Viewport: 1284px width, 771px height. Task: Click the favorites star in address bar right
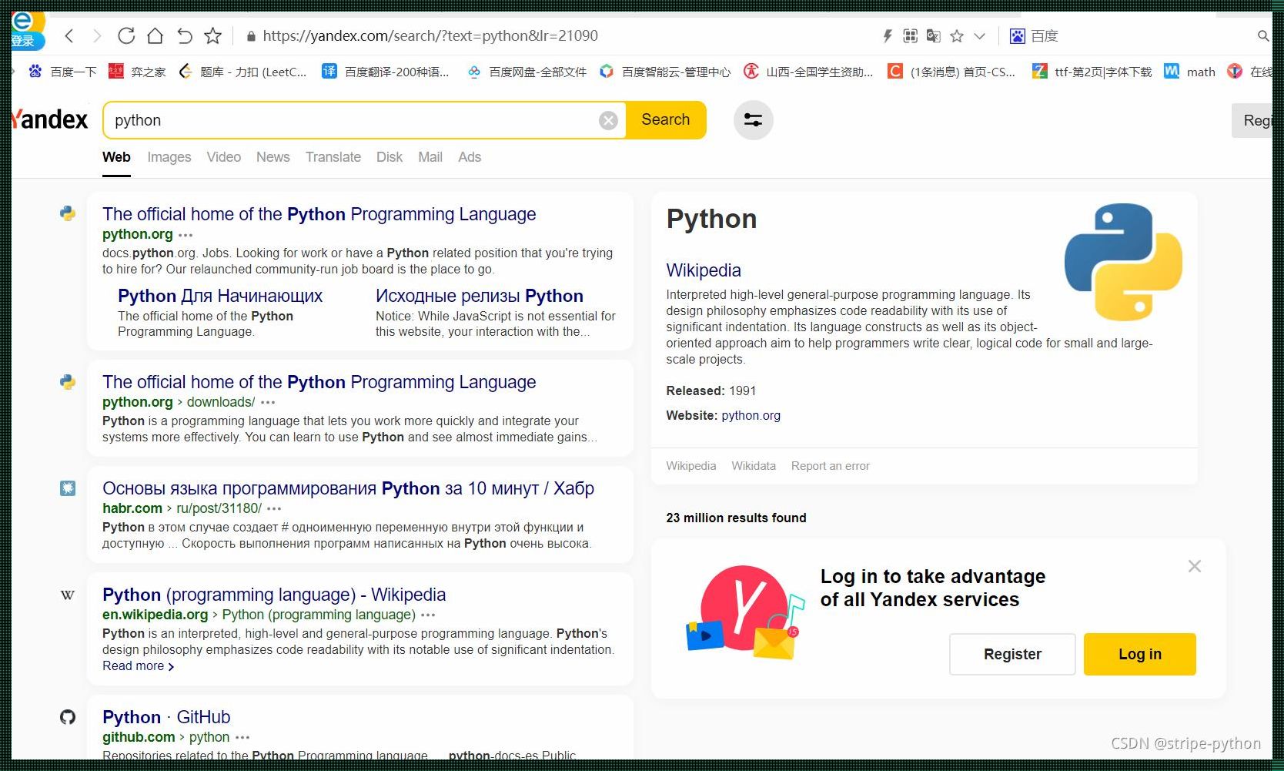coord(957,35)
